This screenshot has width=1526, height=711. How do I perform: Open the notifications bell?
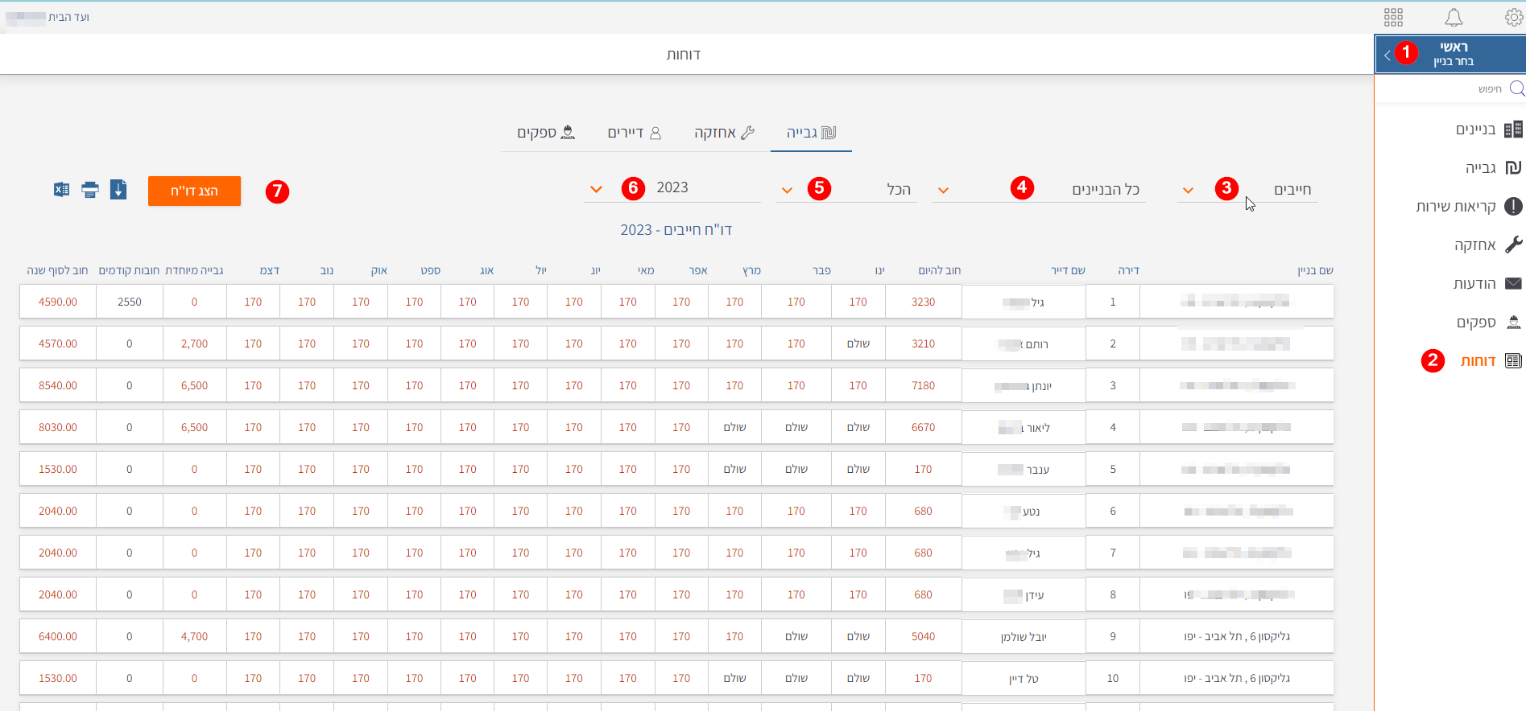pos(1453,17)
